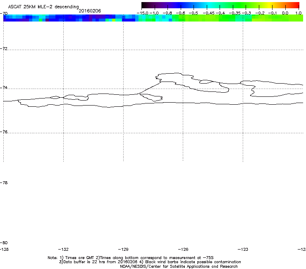Click the -0.2 colorbar label

(x=260, y=13)
